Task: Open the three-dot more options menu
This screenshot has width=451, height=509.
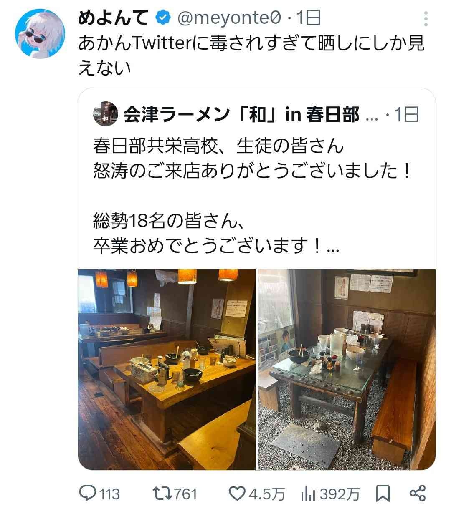Action: click(426, 19)
